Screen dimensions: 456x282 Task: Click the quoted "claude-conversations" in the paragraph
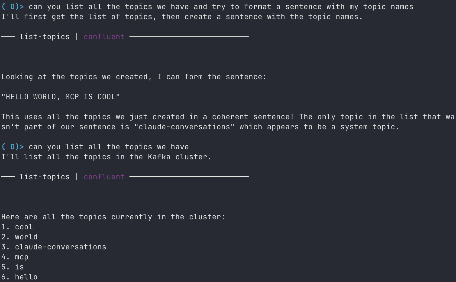pyautogui.click(x=184, y=127)
